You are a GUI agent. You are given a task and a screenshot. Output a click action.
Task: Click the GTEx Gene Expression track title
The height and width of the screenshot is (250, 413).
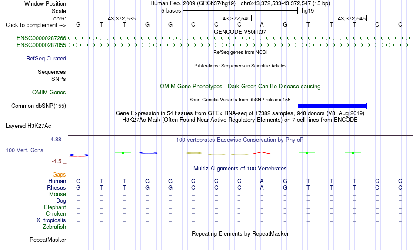pyautogui.click(x=240, y=113)
